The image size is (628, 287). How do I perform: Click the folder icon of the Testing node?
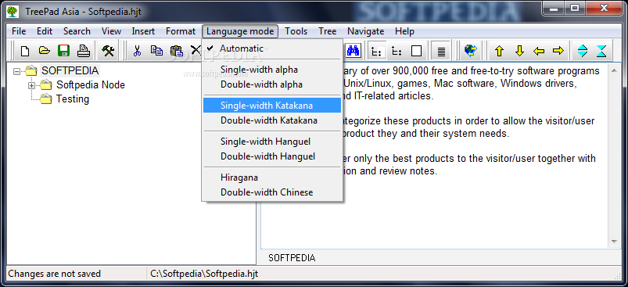pyautogui.click(x=46, y=99)
